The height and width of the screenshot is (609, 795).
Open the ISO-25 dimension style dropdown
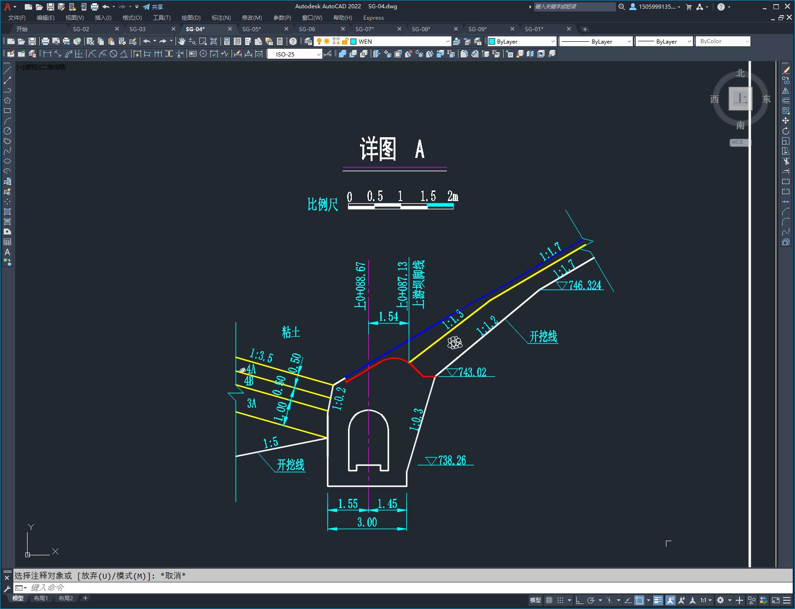click(295, 54)
